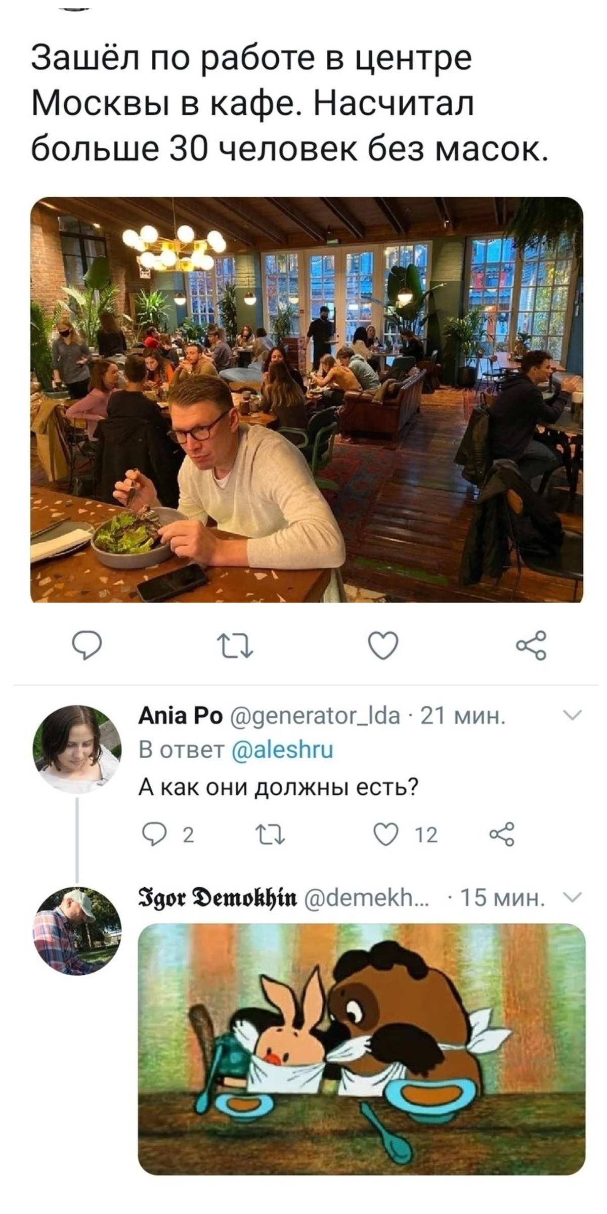Screen dimensions: 607x1214
Task: Tap reply icon under main tweet
Action: coord(86,646)
